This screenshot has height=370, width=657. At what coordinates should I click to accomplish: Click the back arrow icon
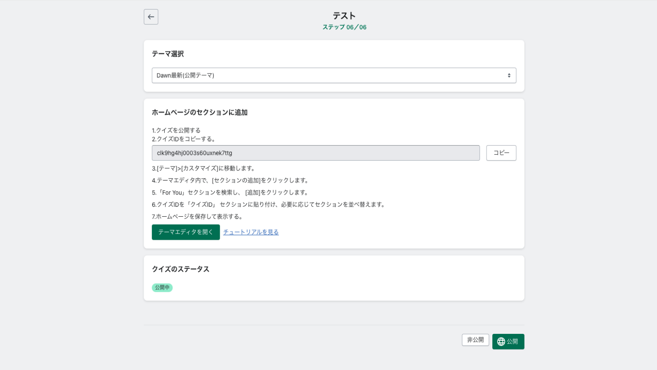[x=151, y=17]
